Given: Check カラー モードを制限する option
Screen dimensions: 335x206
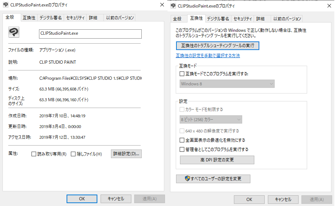Looking at the screenshot, I should [182, 109].
